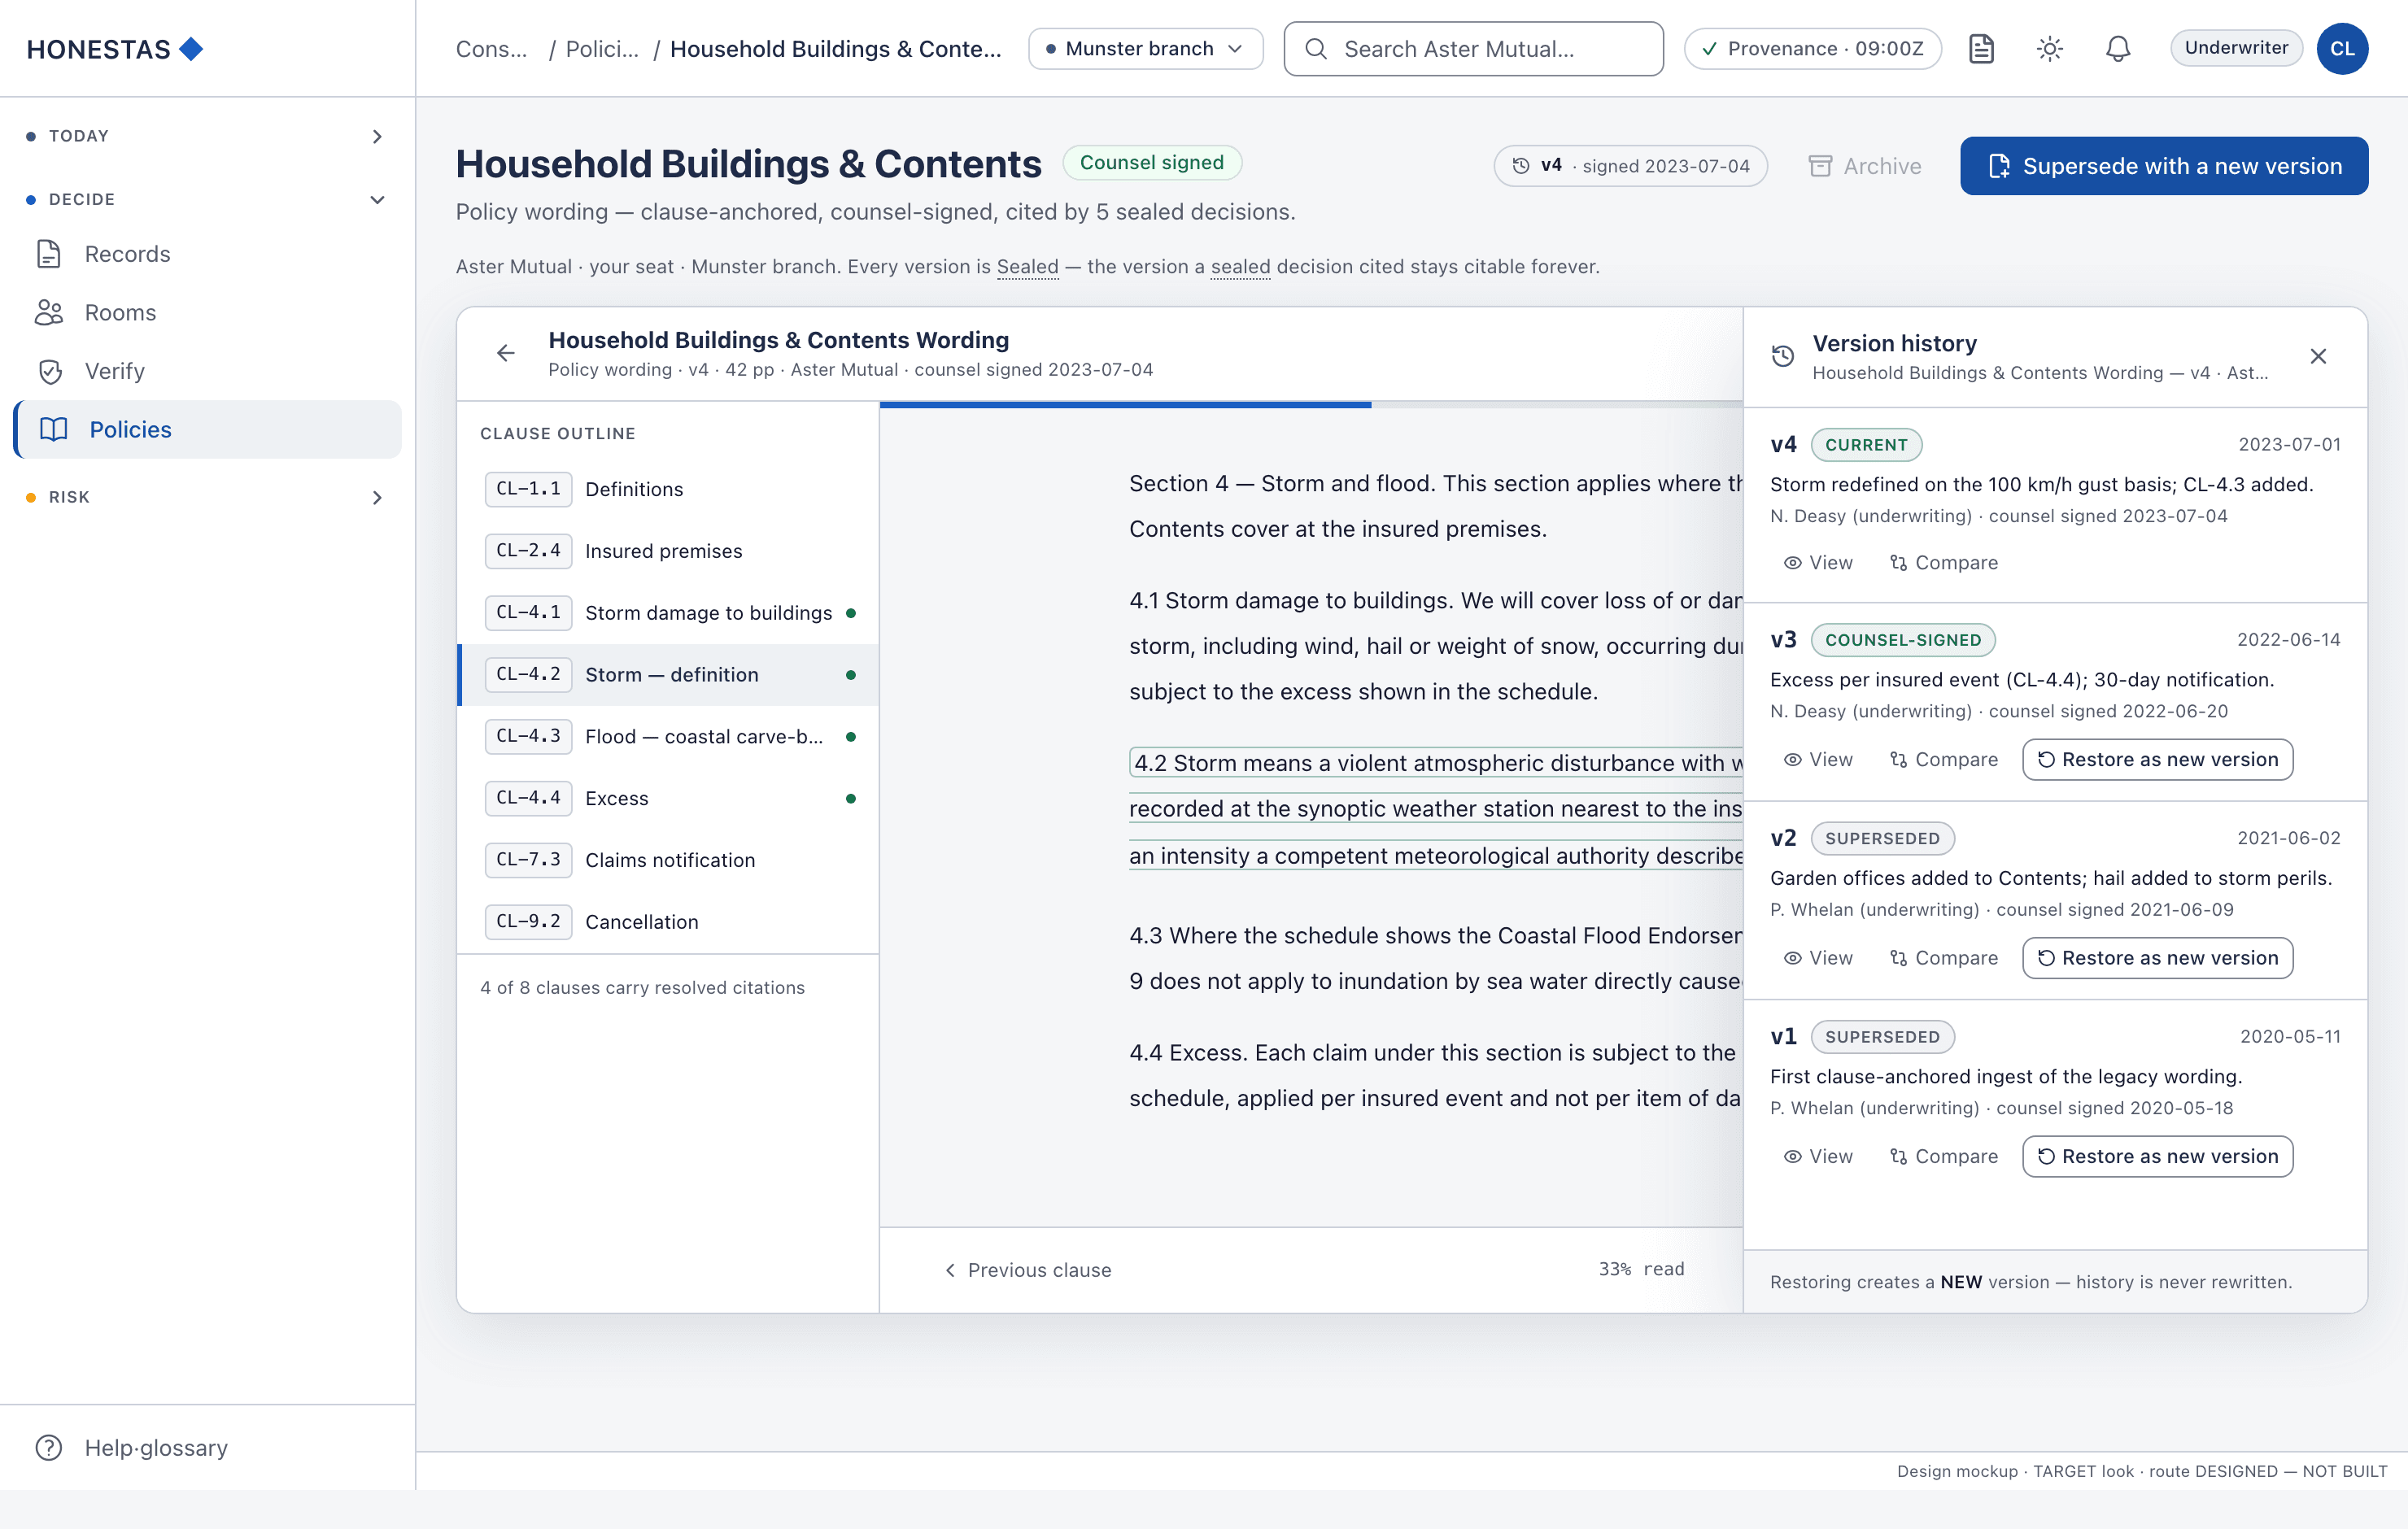Click the Underwriter role badge
This screenshot has width=2408, height=1529.
[2236, 48]
